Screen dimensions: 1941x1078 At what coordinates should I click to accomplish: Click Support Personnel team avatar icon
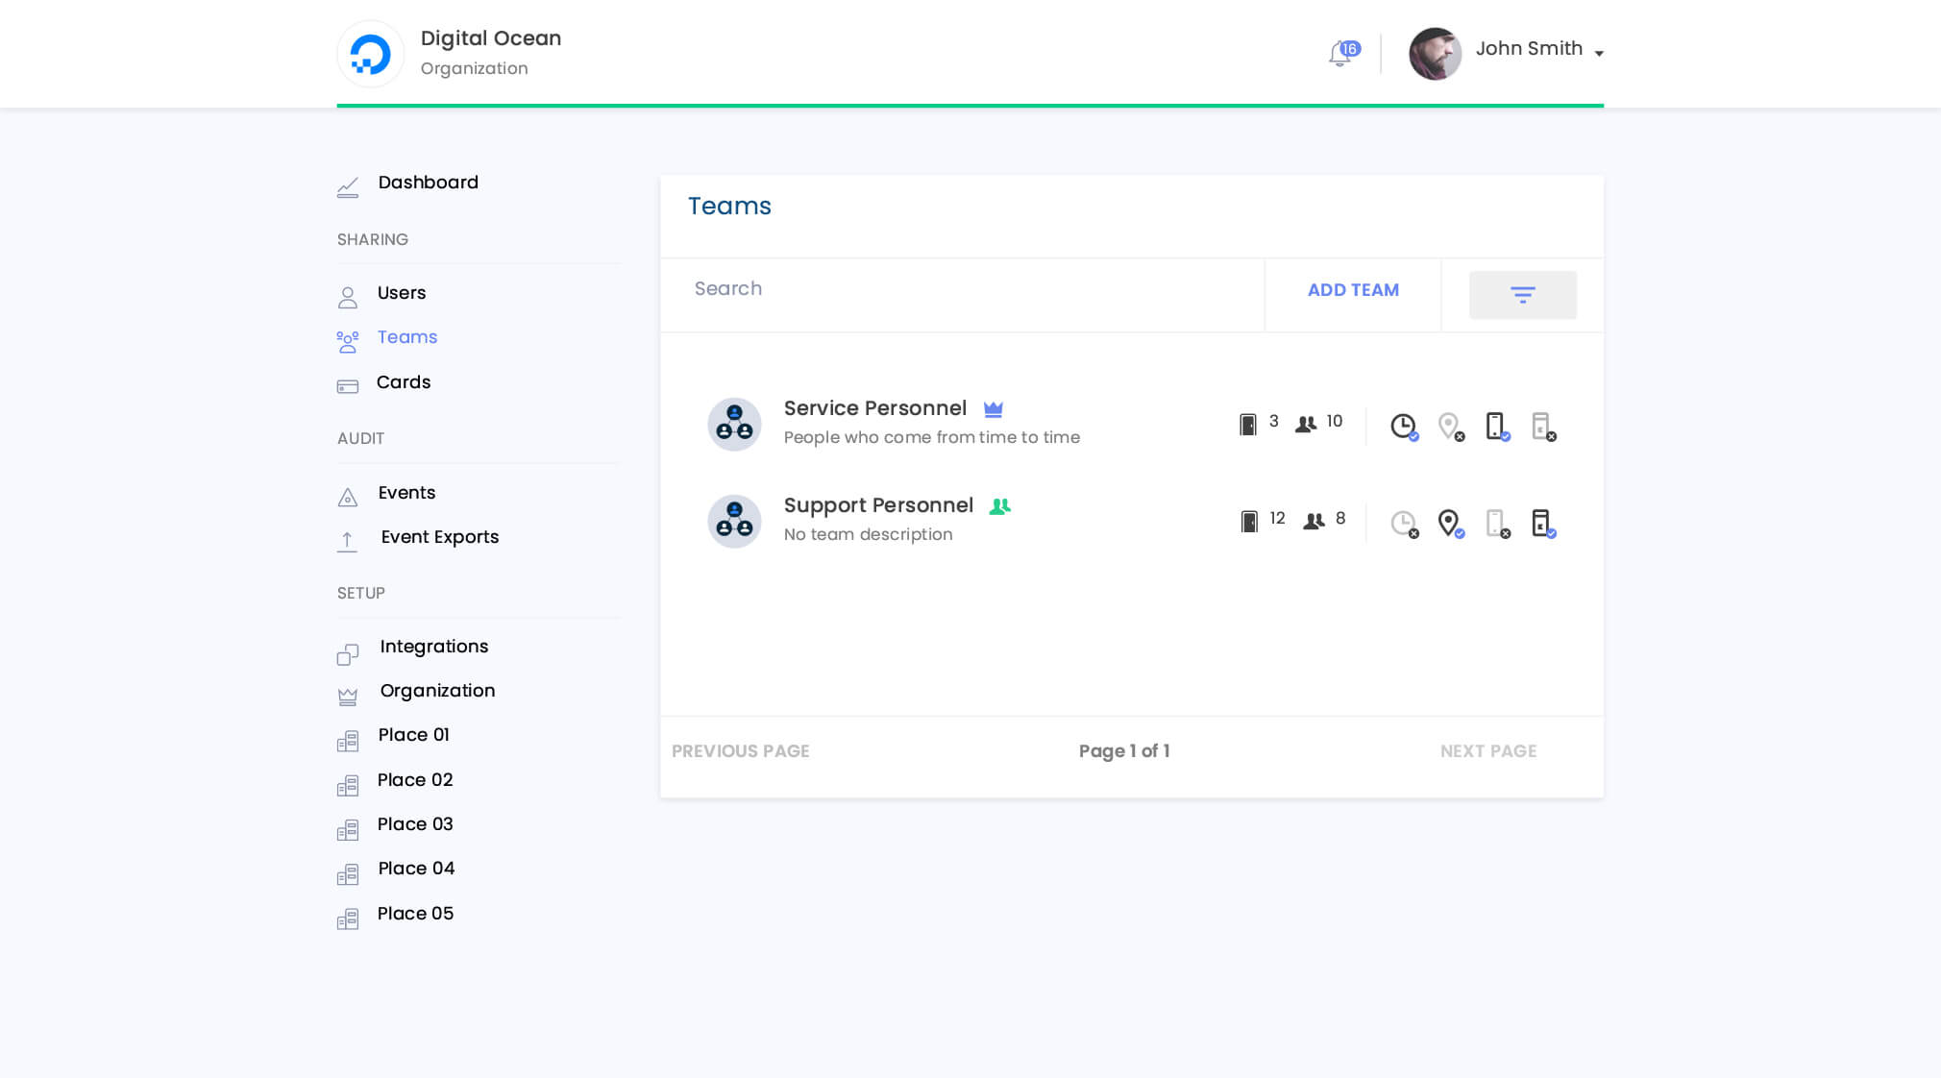734,521
